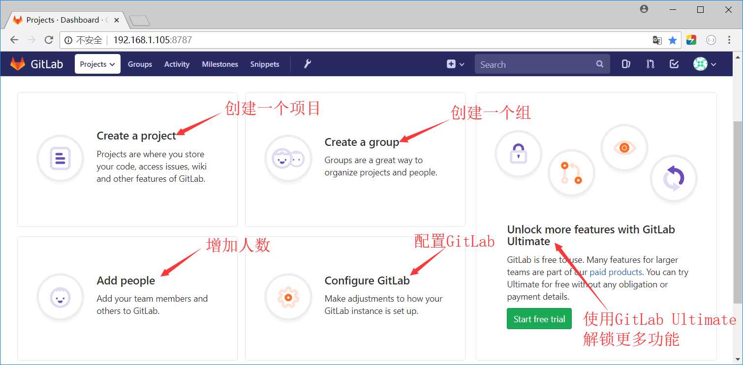743x365 pixels.
Task: Click text 'Projects are where you store'
Action: (x=150, y=154)
